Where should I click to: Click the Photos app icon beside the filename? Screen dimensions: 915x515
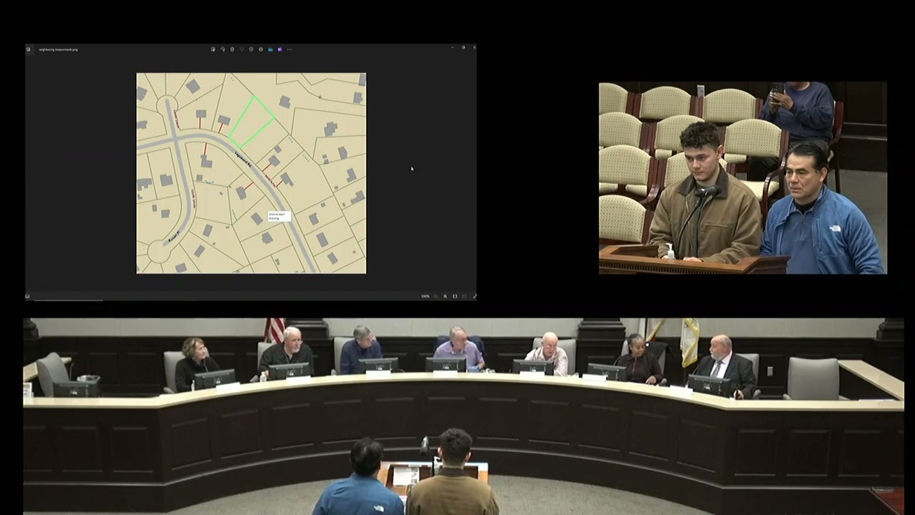click(29, 49)
